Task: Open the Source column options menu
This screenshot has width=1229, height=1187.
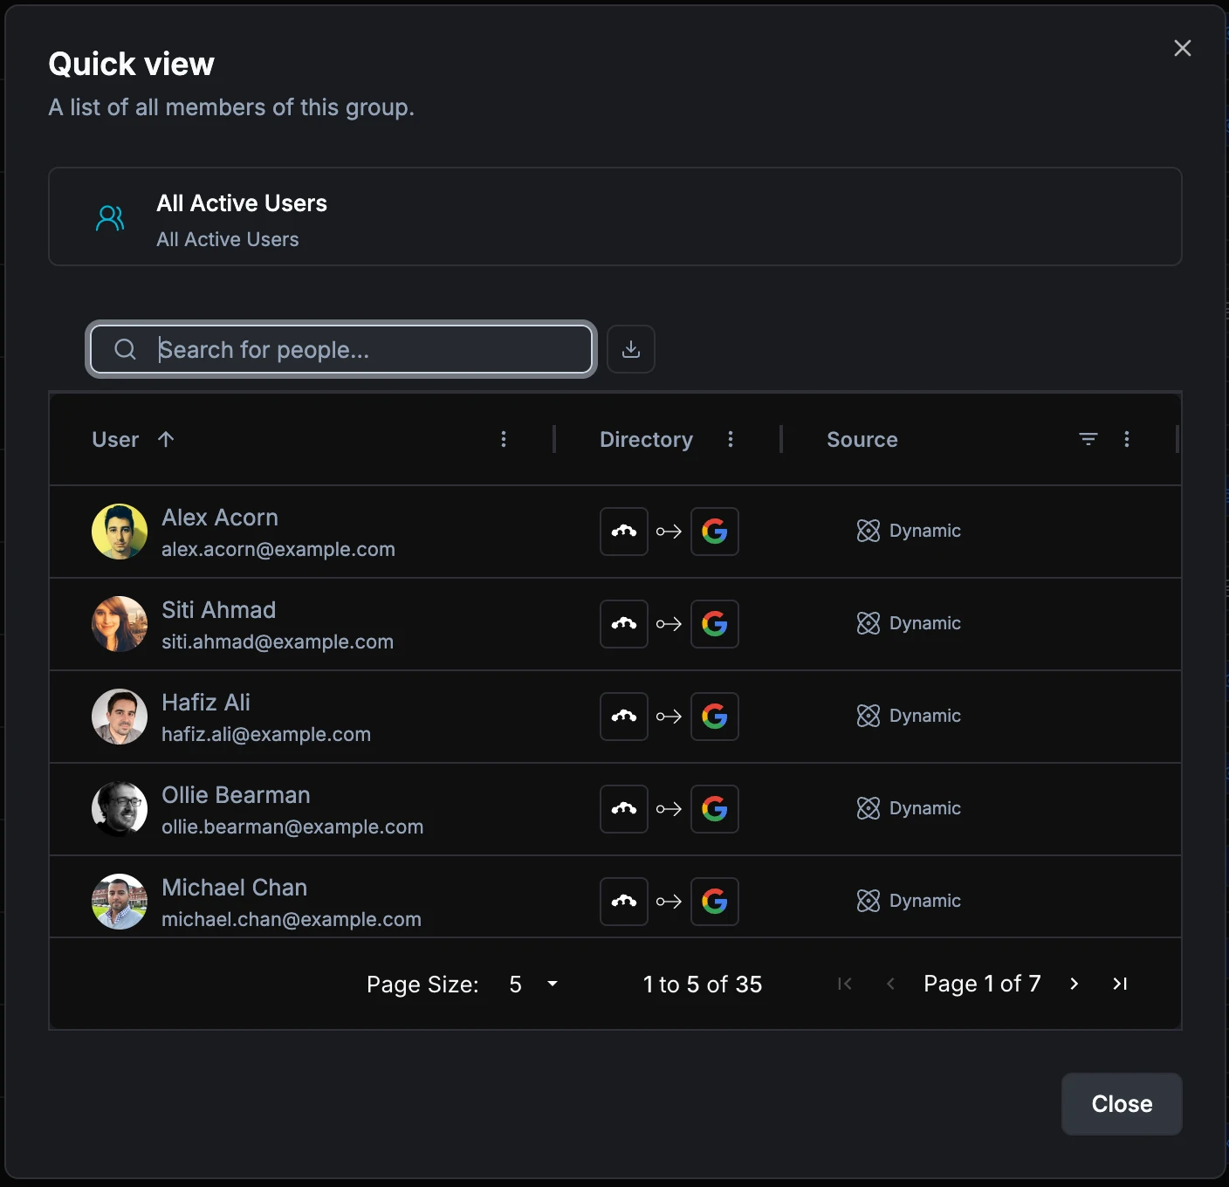Action: tap(1126, 439)
